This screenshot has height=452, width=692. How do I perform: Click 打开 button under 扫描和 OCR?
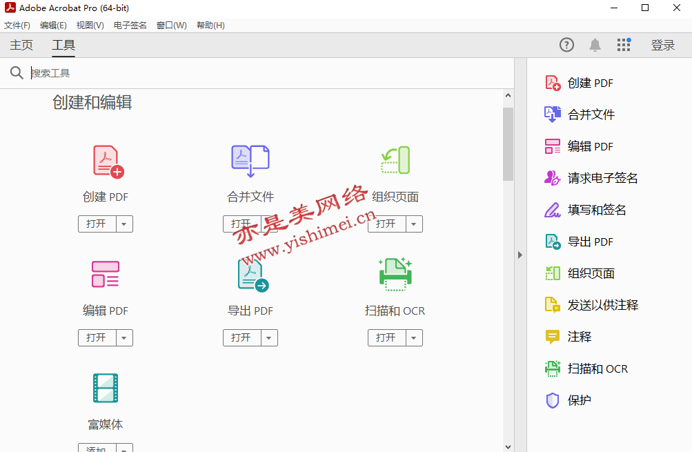386,338
